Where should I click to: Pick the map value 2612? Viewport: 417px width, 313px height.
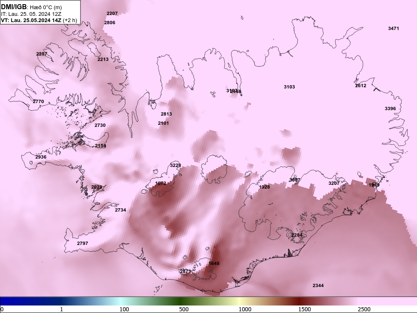click(361, 86)
